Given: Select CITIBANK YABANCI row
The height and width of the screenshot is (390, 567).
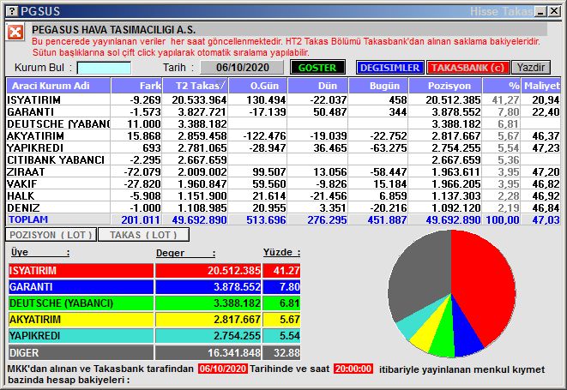Looking at the screenshot, I should pyautogui.click(x=283, y=159).
